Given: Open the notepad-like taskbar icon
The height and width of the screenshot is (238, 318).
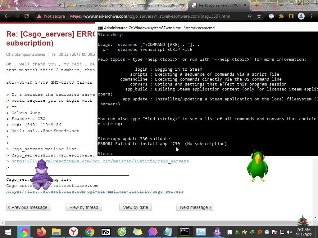Looking at the screenshot, I should pos(168,232).
